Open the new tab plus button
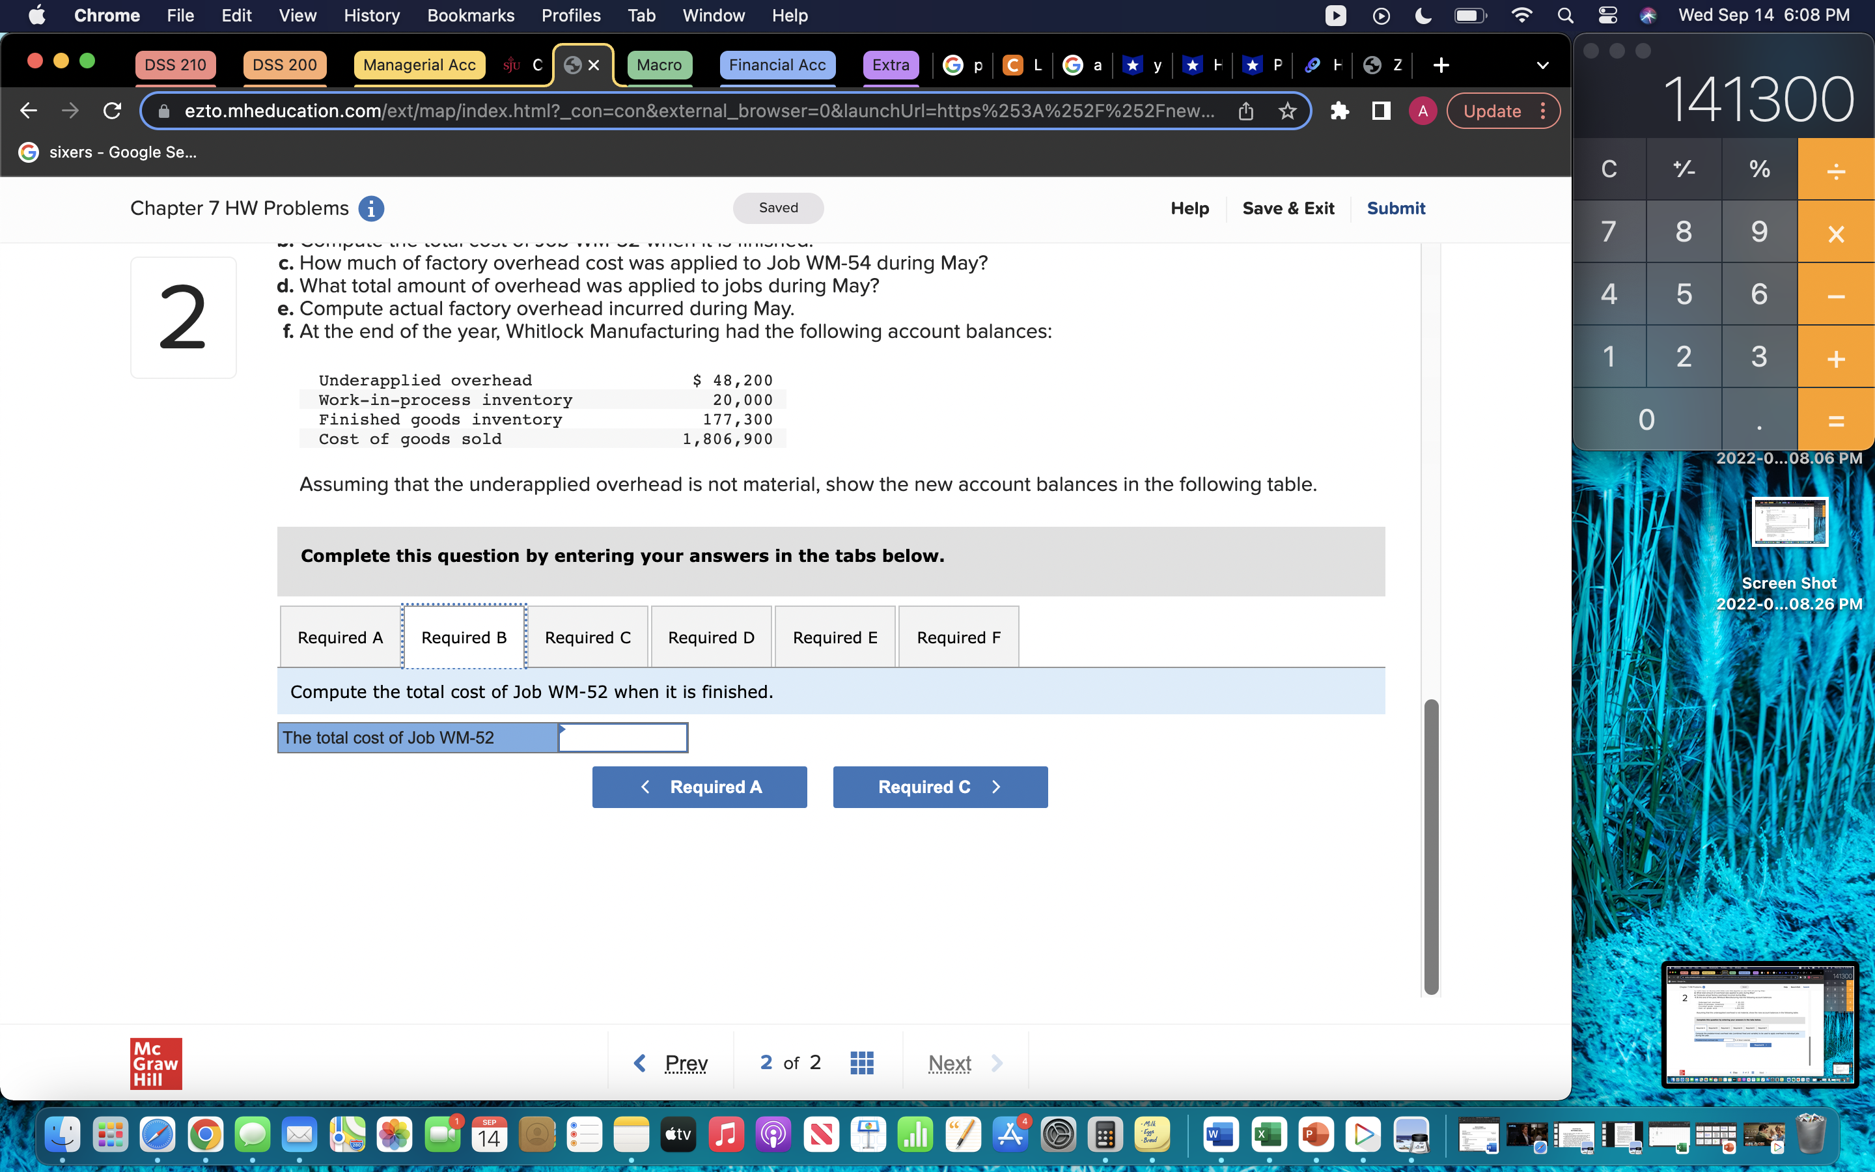This screenshot has height=1172, width=1875. pos(1441,65)
